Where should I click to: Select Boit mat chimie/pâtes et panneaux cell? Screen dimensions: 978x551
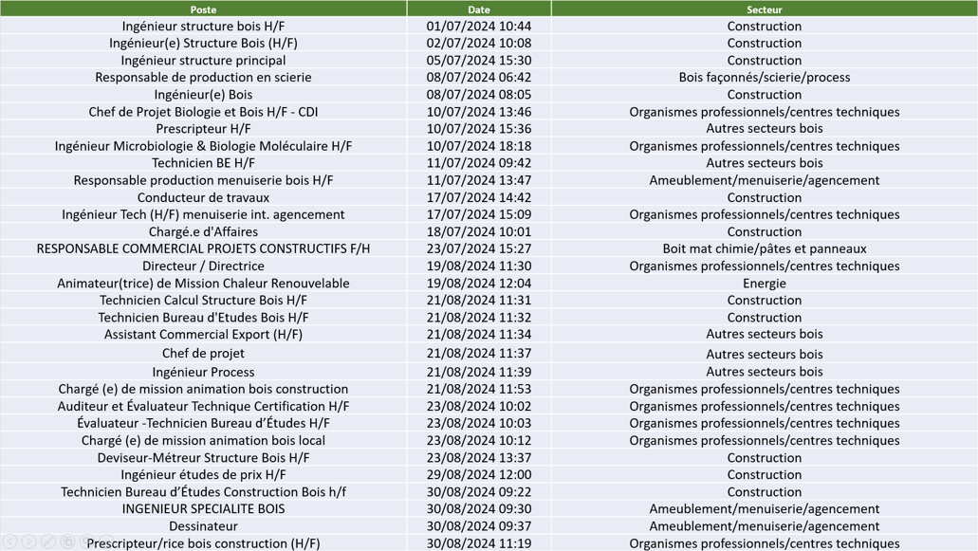coord(764,248)
